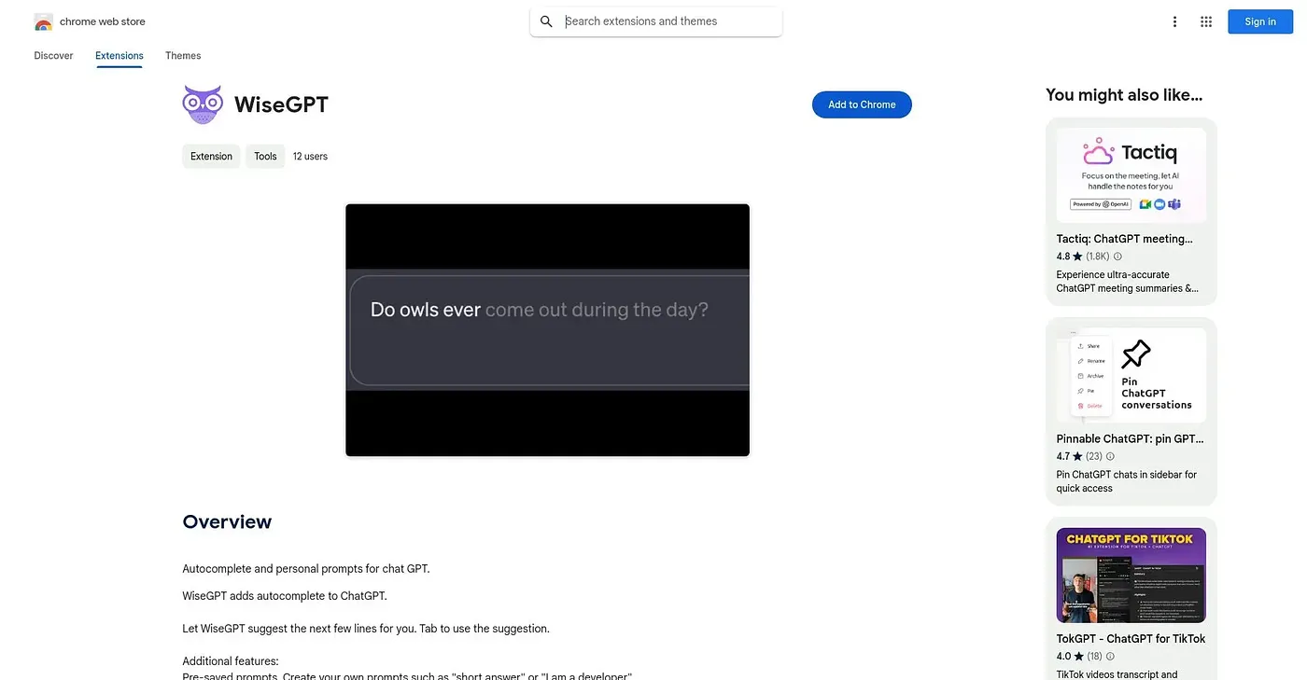
Task: Click the 'Additional features:' line
Action: [231, 661]
